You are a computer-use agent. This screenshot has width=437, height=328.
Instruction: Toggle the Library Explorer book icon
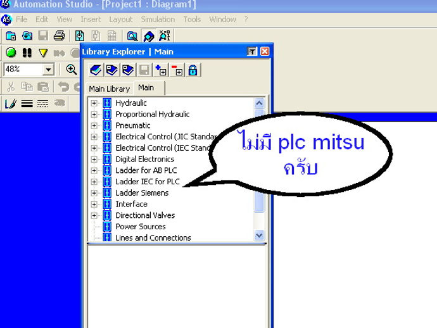[149, 36]
